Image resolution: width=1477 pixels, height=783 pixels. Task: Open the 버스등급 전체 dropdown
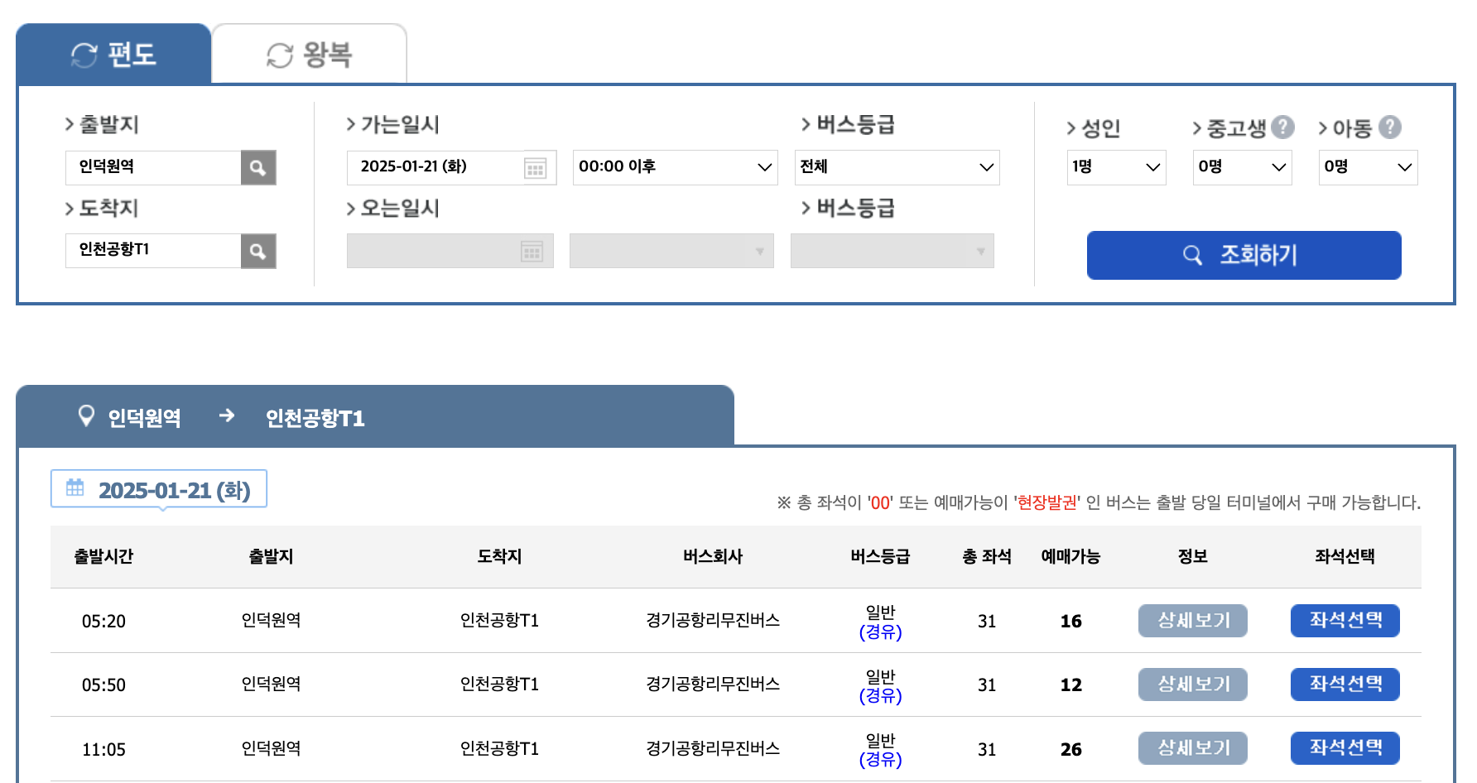897,166
